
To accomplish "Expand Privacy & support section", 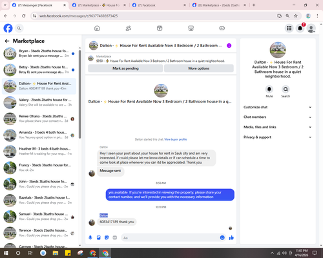I will 278,137.
